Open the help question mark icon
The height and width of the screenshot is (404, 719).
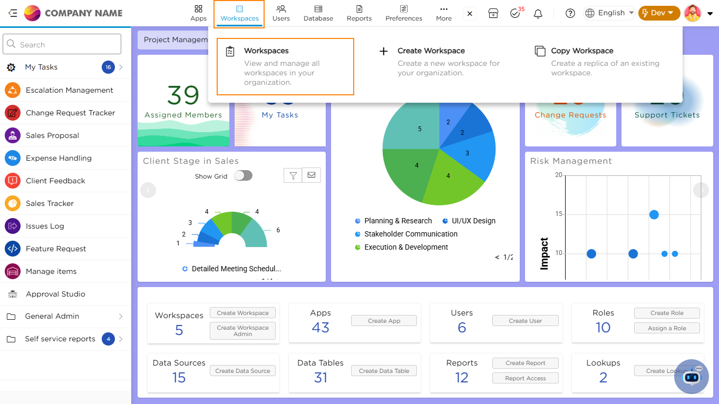[570, 14]
